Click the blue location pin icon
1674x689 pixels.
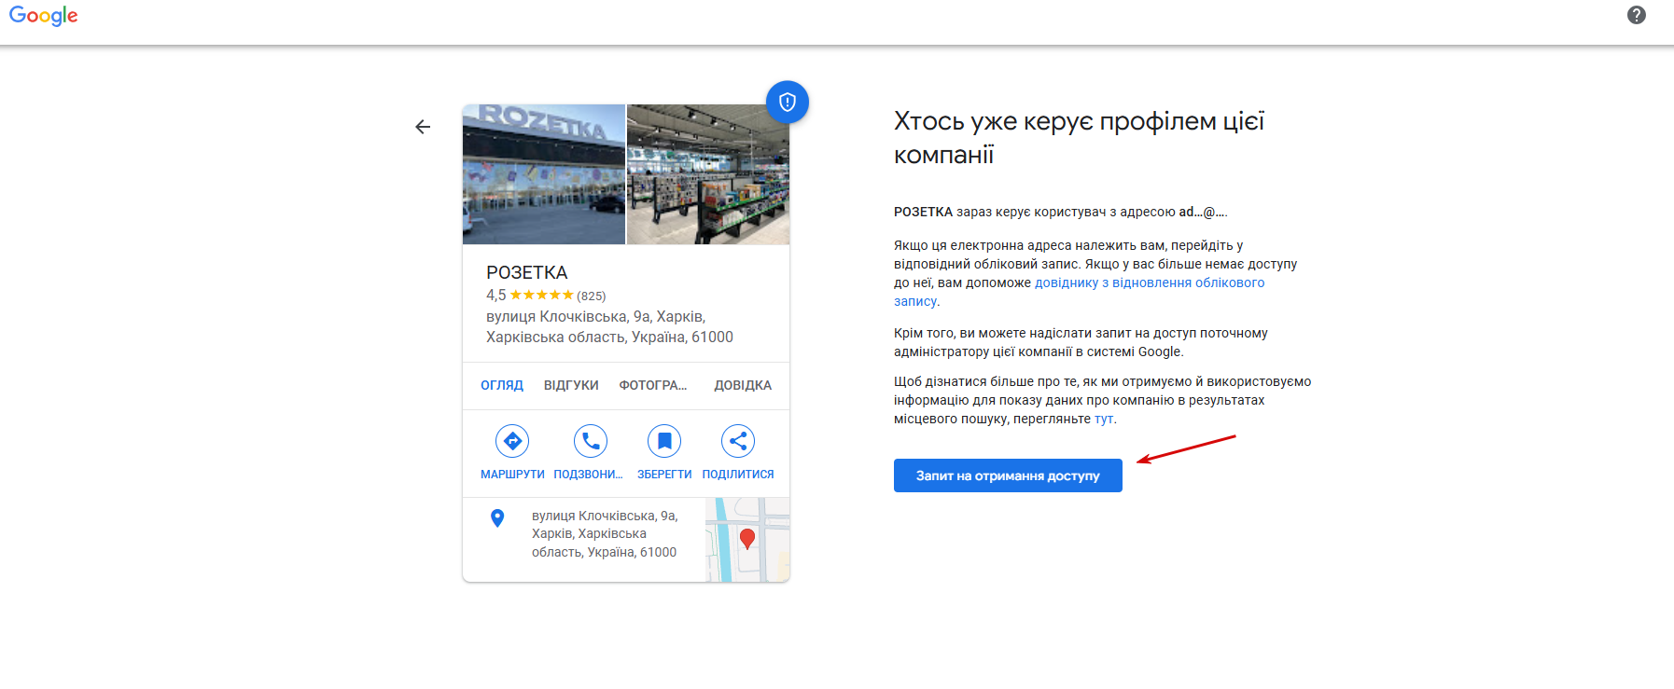pos(497,518)
